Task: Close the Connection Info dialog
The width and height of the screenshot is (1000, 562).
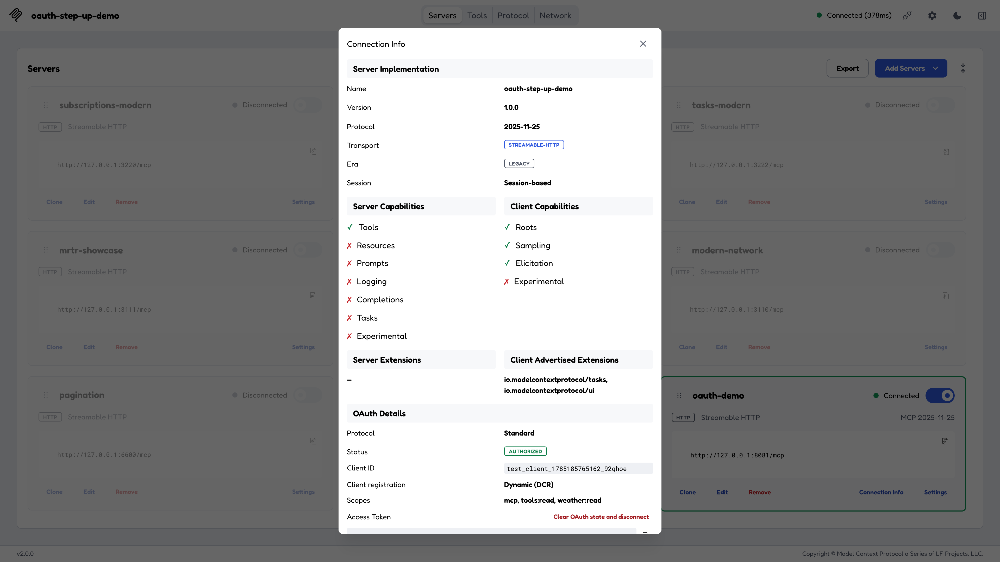Action: click(643, 44)
